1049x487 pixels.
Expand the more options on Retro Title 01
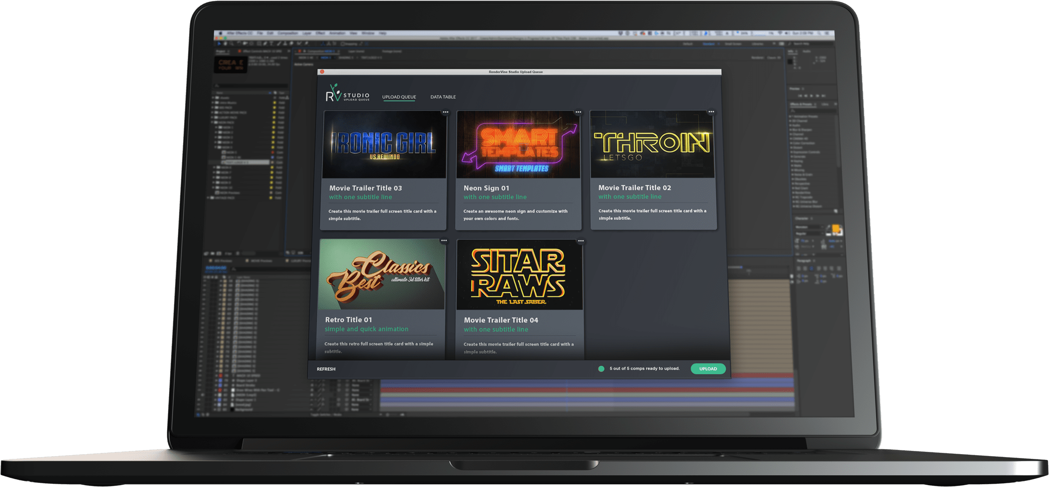(443, 241)
